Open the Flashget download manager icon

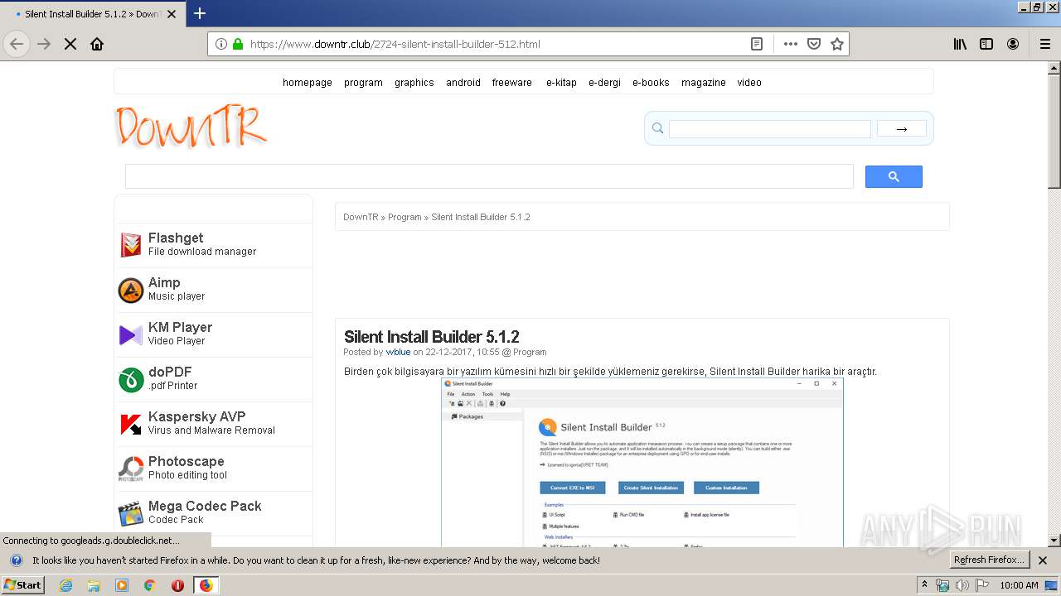[131, 245]
